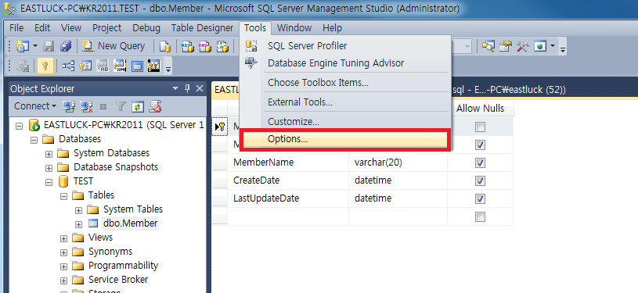The height and width of the screenshot is (293, 638).
Task: Click the Manage Fulltext Index icon
Action: click(x=103, y=66)
